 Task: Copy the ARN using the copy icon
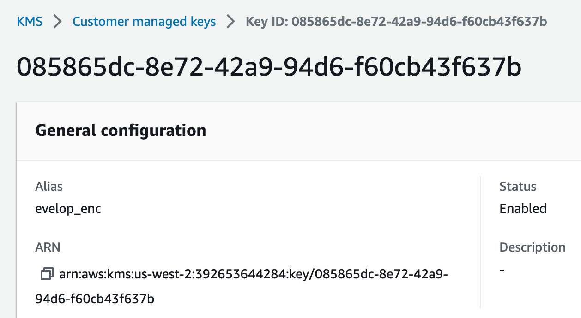47,274
